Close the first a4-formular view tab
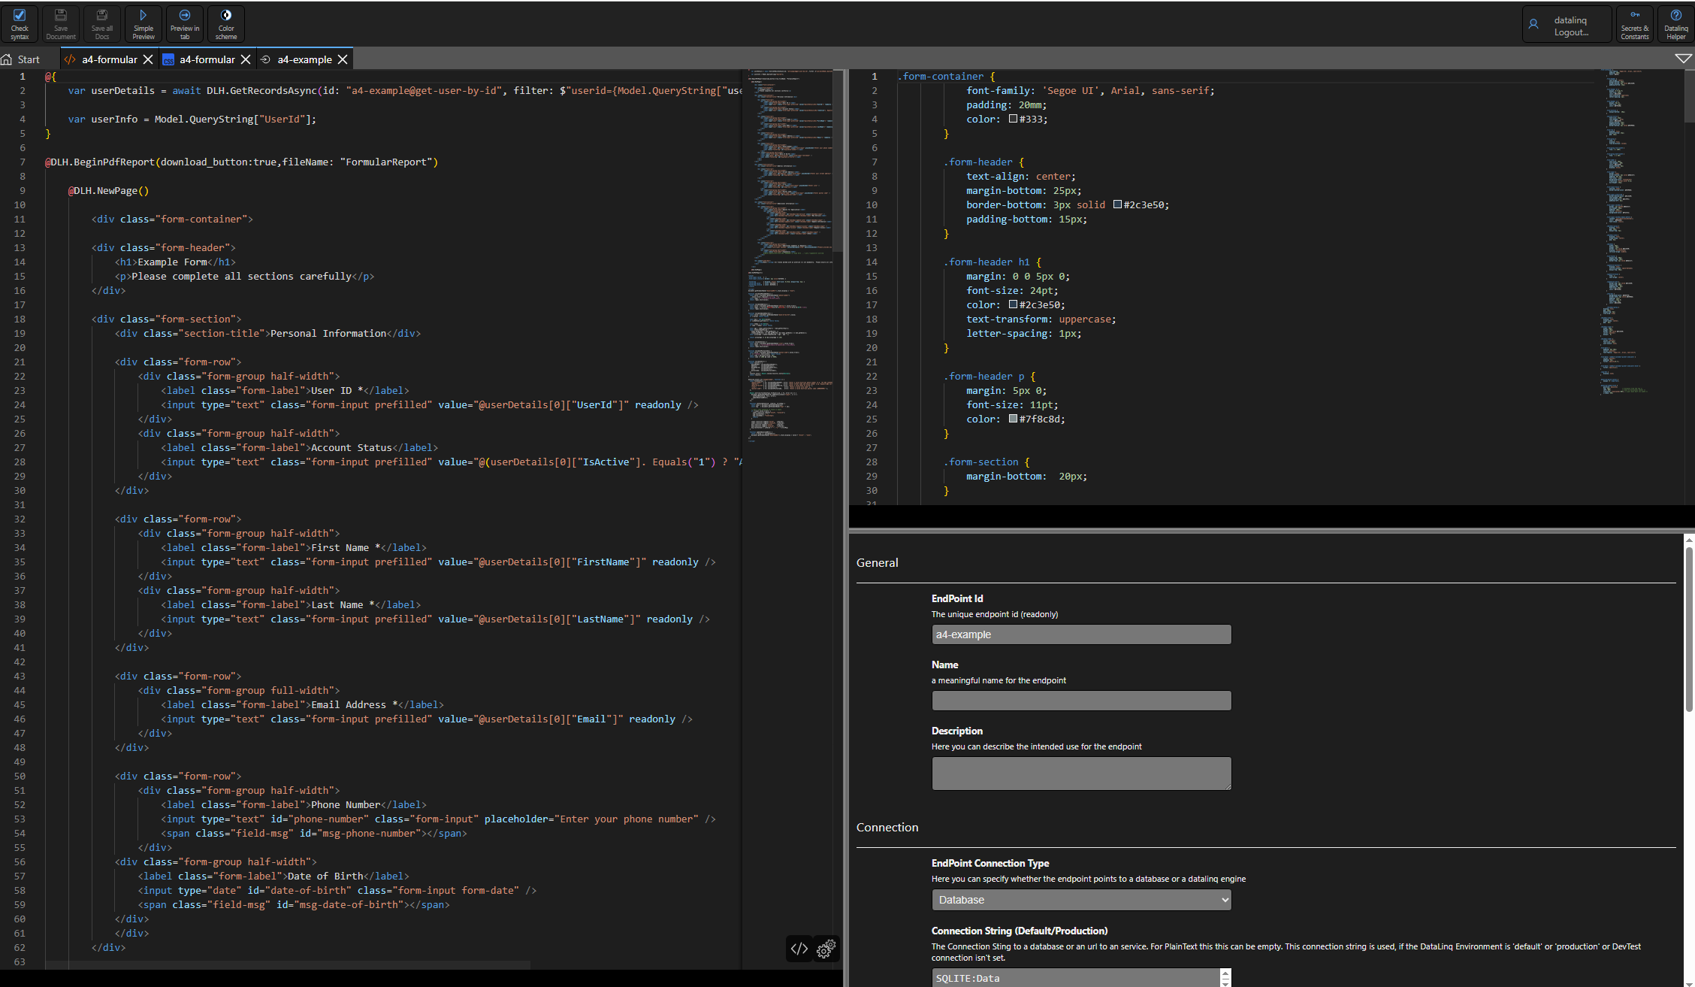 (x=148, y=59)
